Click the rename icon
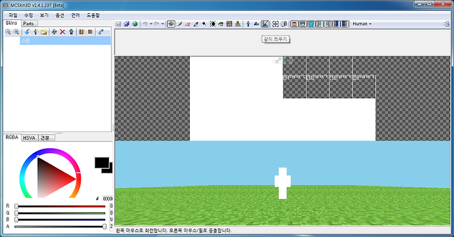 click(x=54, y=32)
